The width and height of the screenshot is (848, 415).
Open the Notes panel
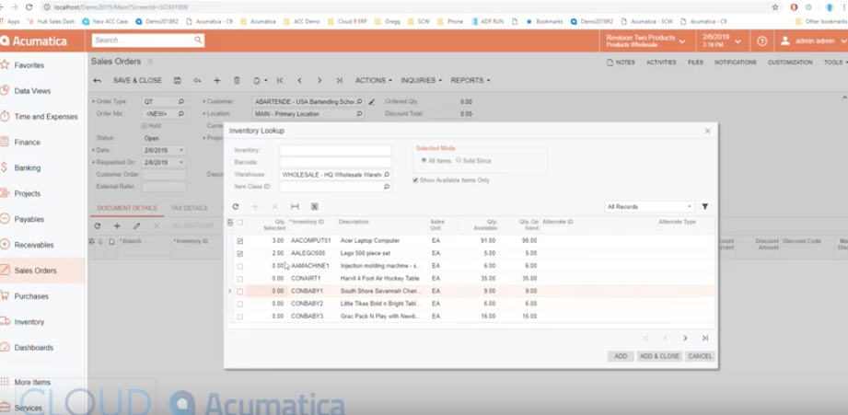click(x=621, y=63)
